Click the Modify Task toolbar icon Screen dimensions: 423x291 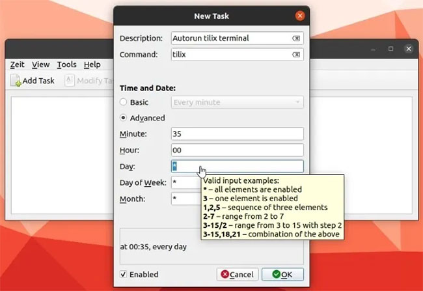coord(70,80)
